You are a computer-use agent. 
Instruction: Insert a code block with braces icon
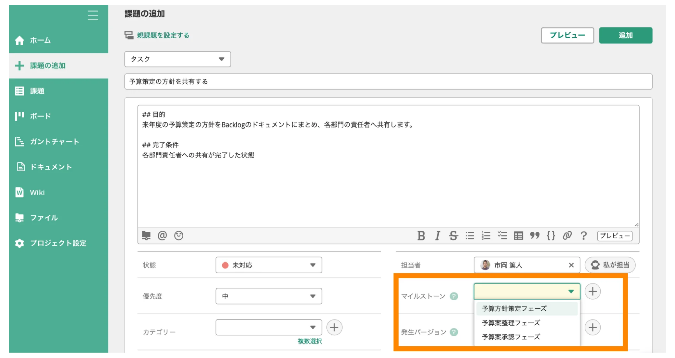pyautogui.click(x=551, y=236)
